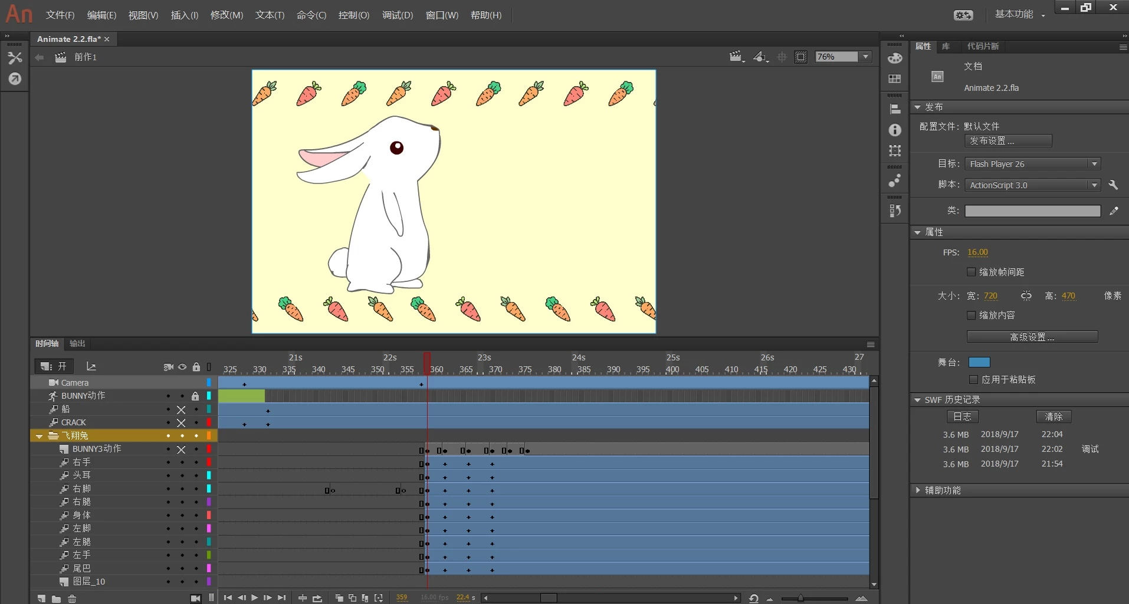Collapse the SWF 历史记录 section

(917, 400)
